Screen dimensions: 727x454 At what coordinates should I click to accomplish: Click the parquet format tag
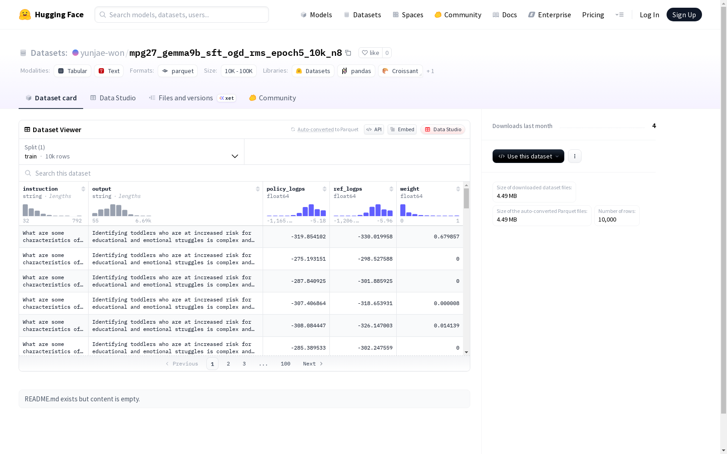(178, 71)
